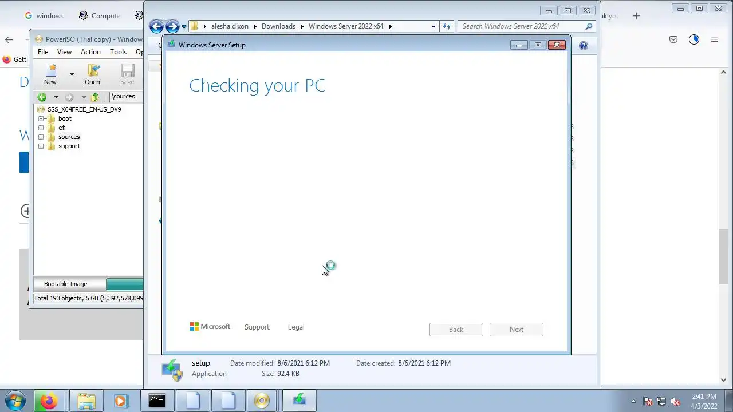Click PowerISO disc icon on taskbar
The image size is (733, 412).
click(x=261, y=401)
